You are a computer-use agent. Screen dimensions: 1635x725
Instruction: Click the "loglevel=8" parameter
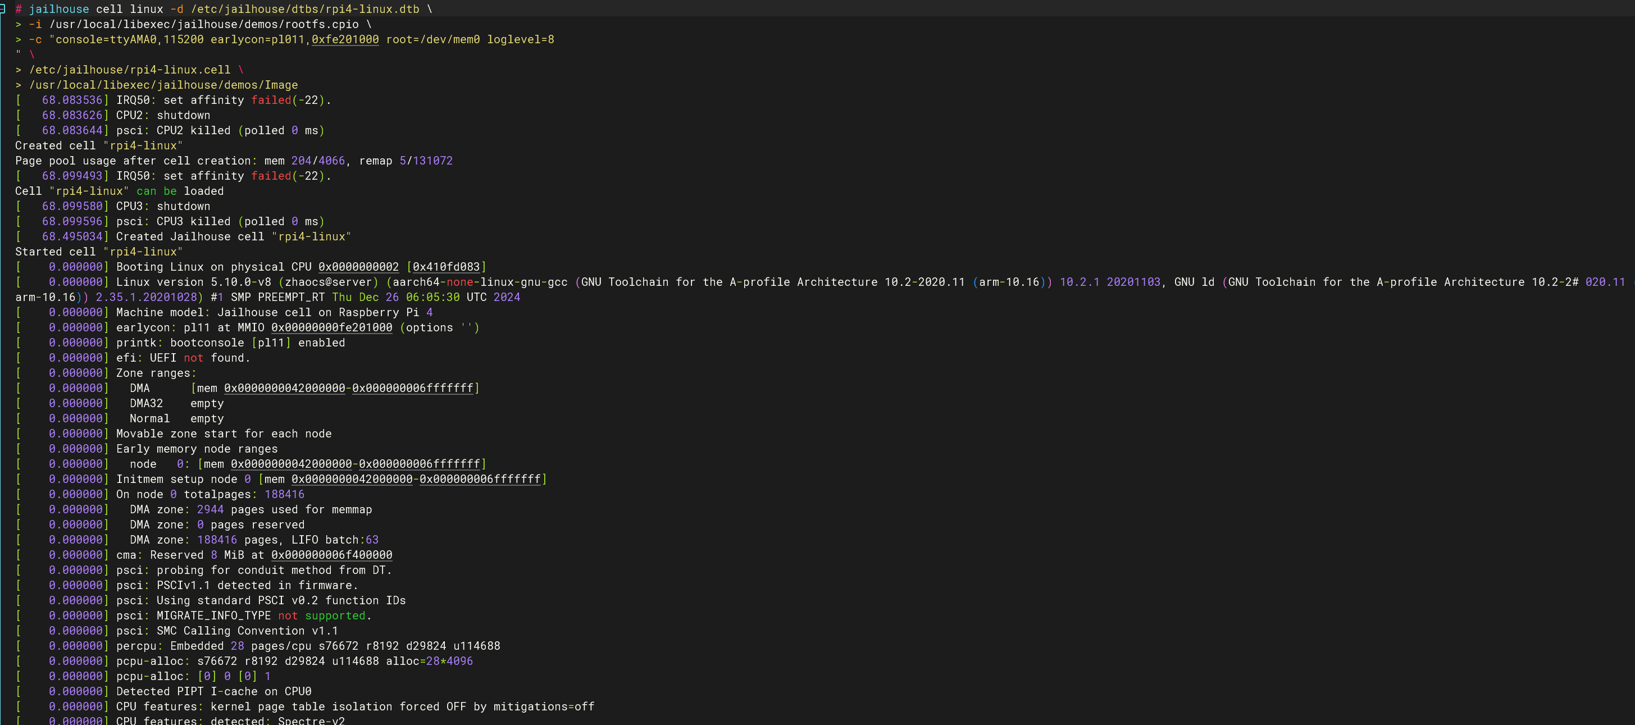pyautogui.click(x=521, y=39)
